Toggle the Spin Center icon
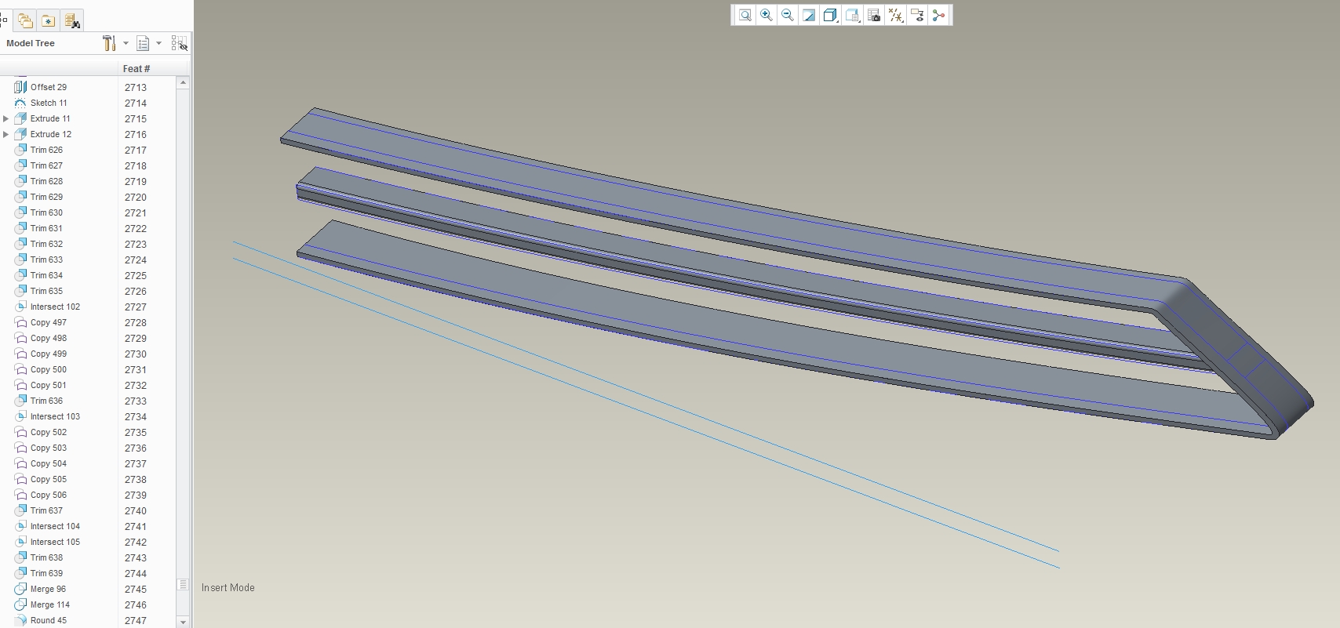The image size is (1340, 628). (938, 15)
